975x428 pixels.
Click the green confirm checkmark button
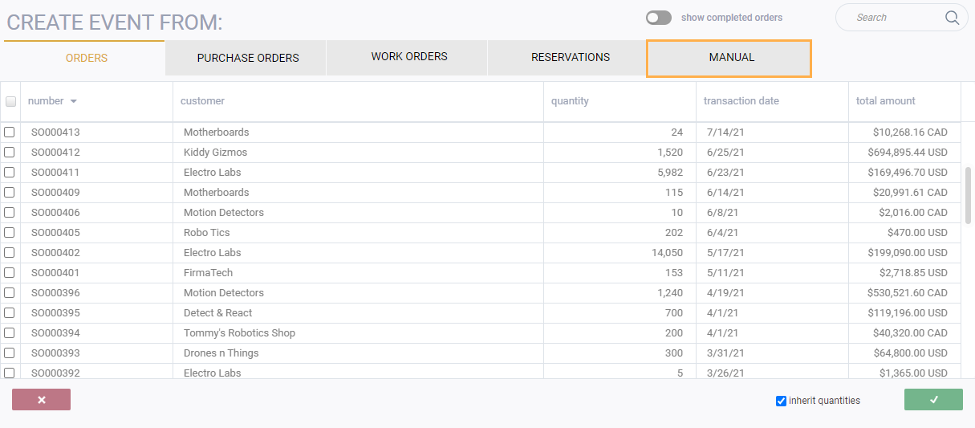(933, 400)
